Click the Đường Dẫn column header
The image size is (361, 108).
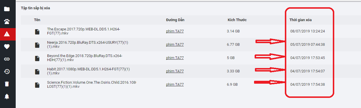pos(175,20)
